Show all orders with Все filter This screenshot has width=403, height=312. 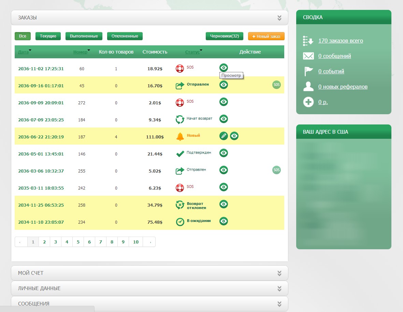coord(23,36)
